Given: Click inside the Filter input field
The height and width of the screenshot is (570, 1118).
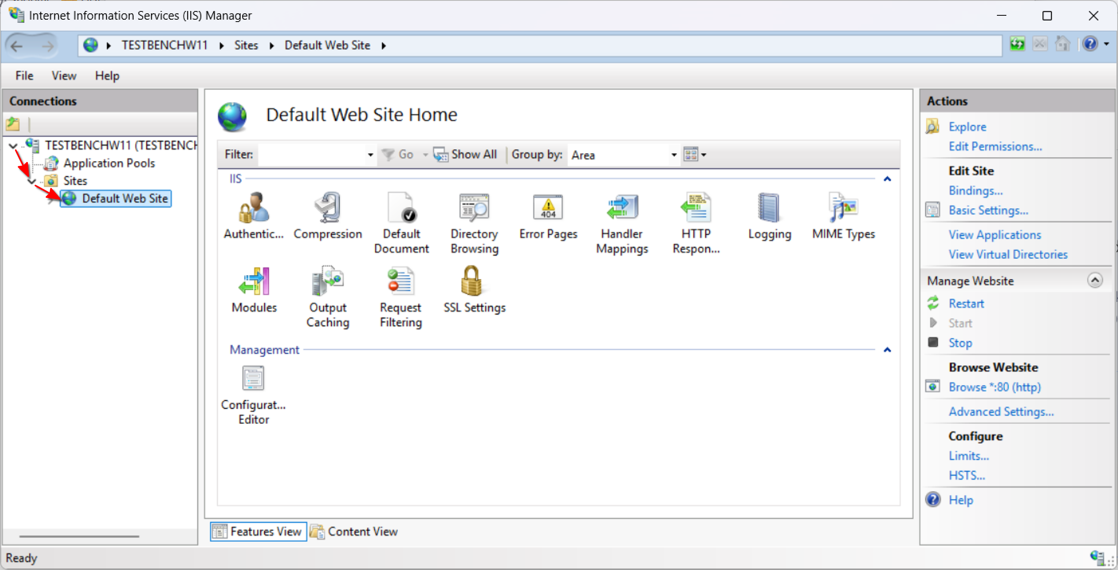Looking at the screenshot, I should tap(313, 154).
